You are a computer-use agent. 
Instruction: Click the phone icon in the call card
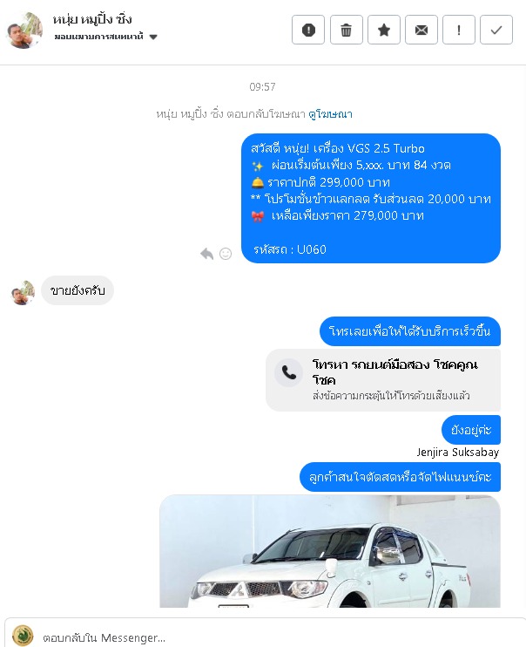click(x=288, y=372)
